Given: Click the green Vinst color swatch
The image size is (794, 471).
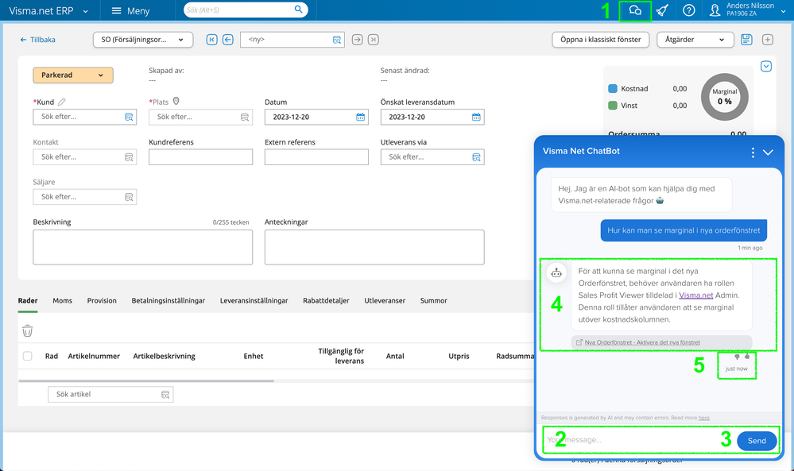Looking at the screenshot, I should tap(613, 105).
